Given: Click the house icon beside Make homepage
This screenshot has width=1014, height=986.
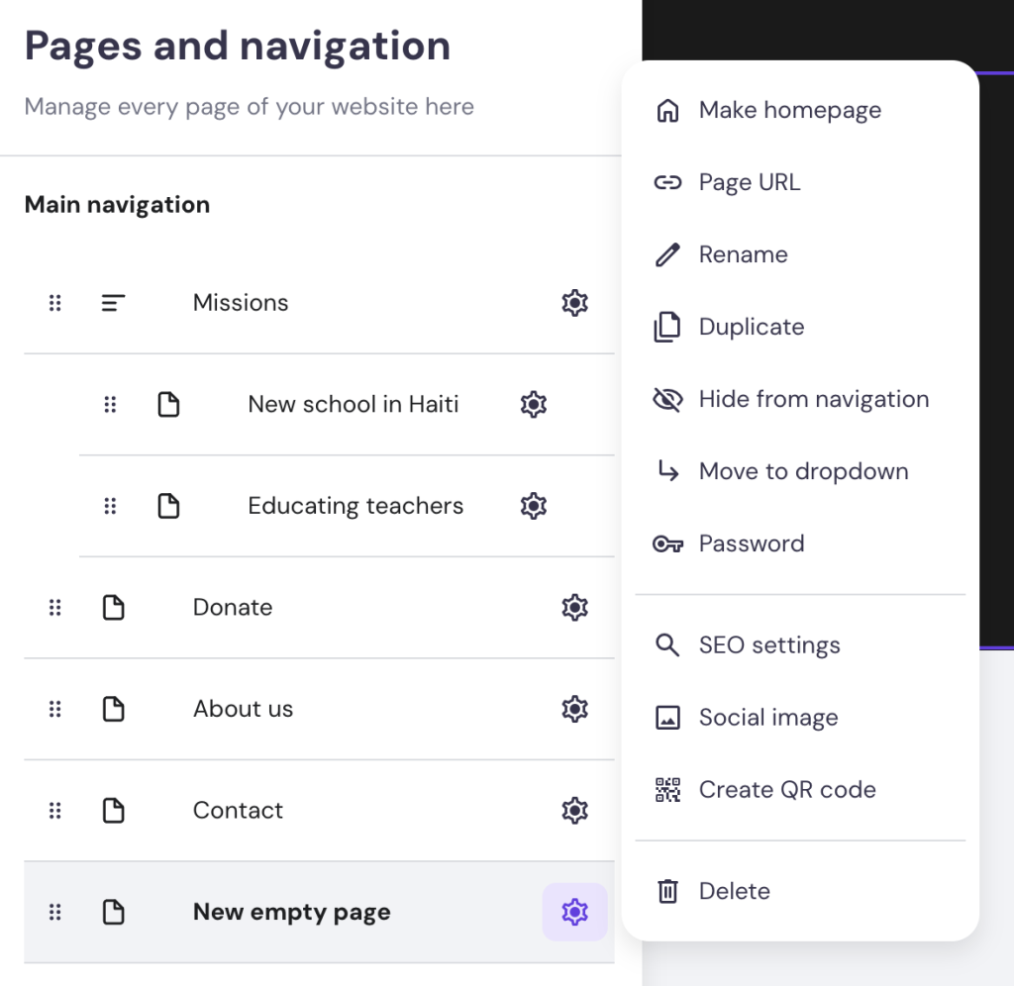Looking at the screenshot, I should pos(668,110).
